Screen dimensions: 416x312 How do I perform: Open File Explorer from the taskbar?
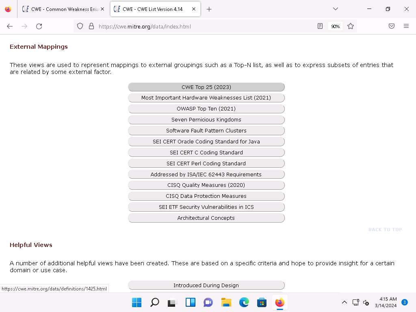click(x=226, y=302)
